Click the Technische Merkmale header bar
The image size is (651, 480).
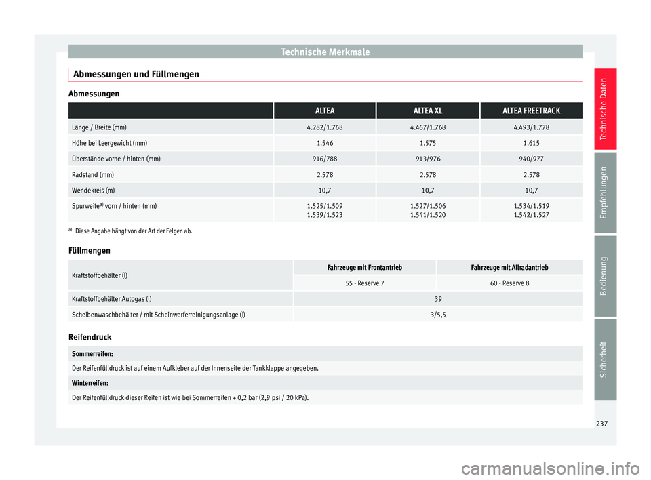point(325,52)
